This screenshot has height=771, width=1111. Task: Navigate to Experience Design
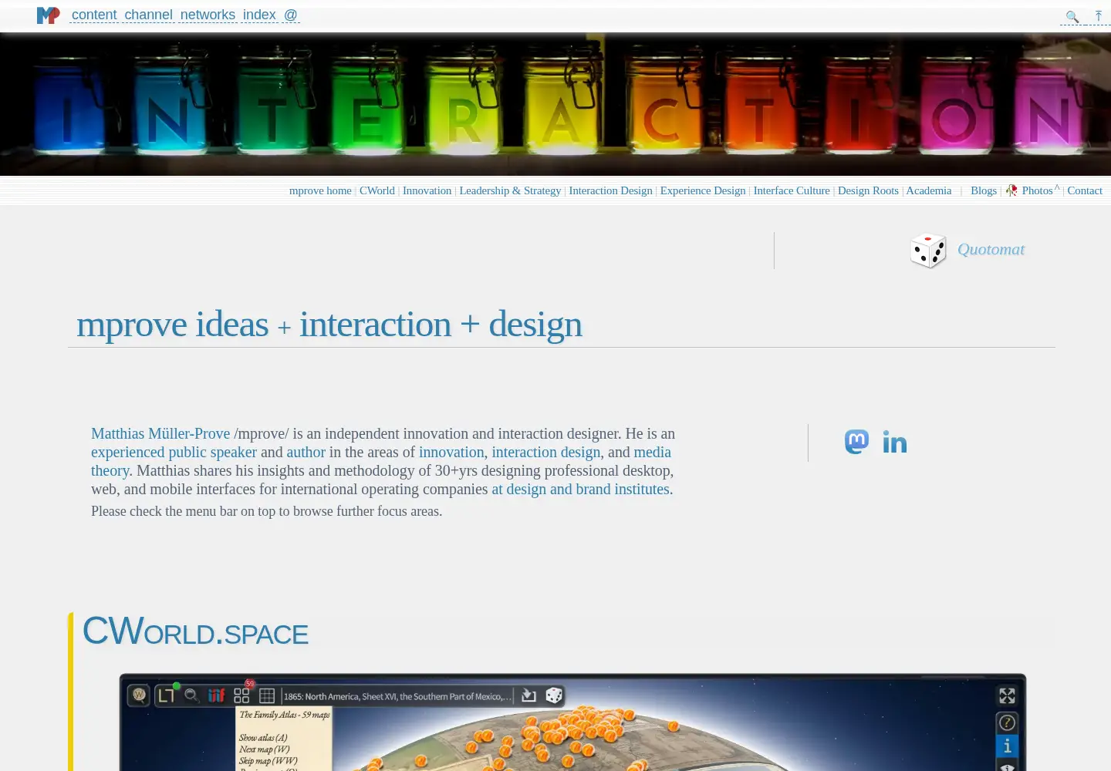(703, 190)
